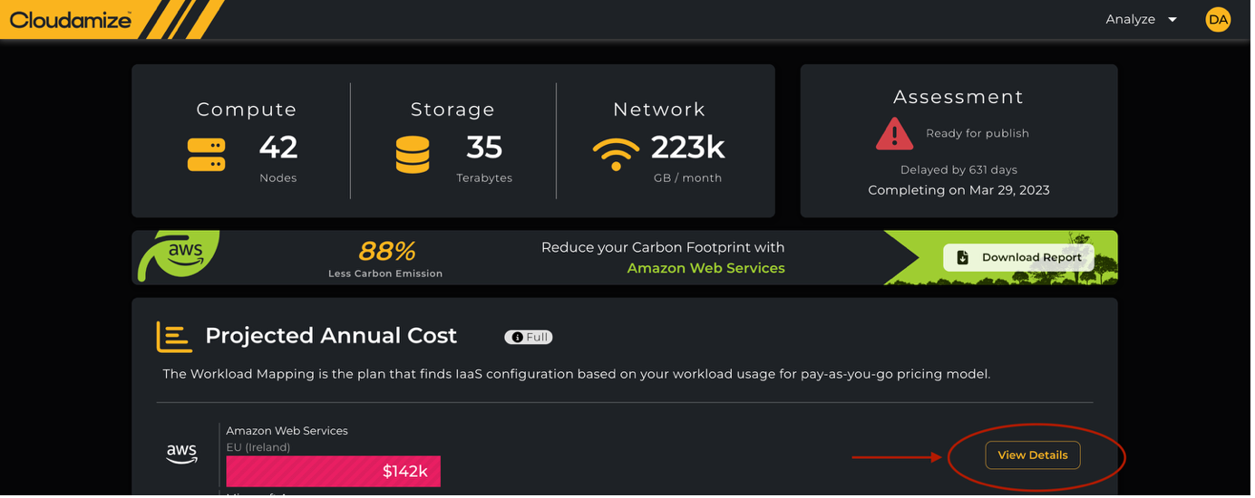Click the Network wifi signal icon

tap(616, 155)
